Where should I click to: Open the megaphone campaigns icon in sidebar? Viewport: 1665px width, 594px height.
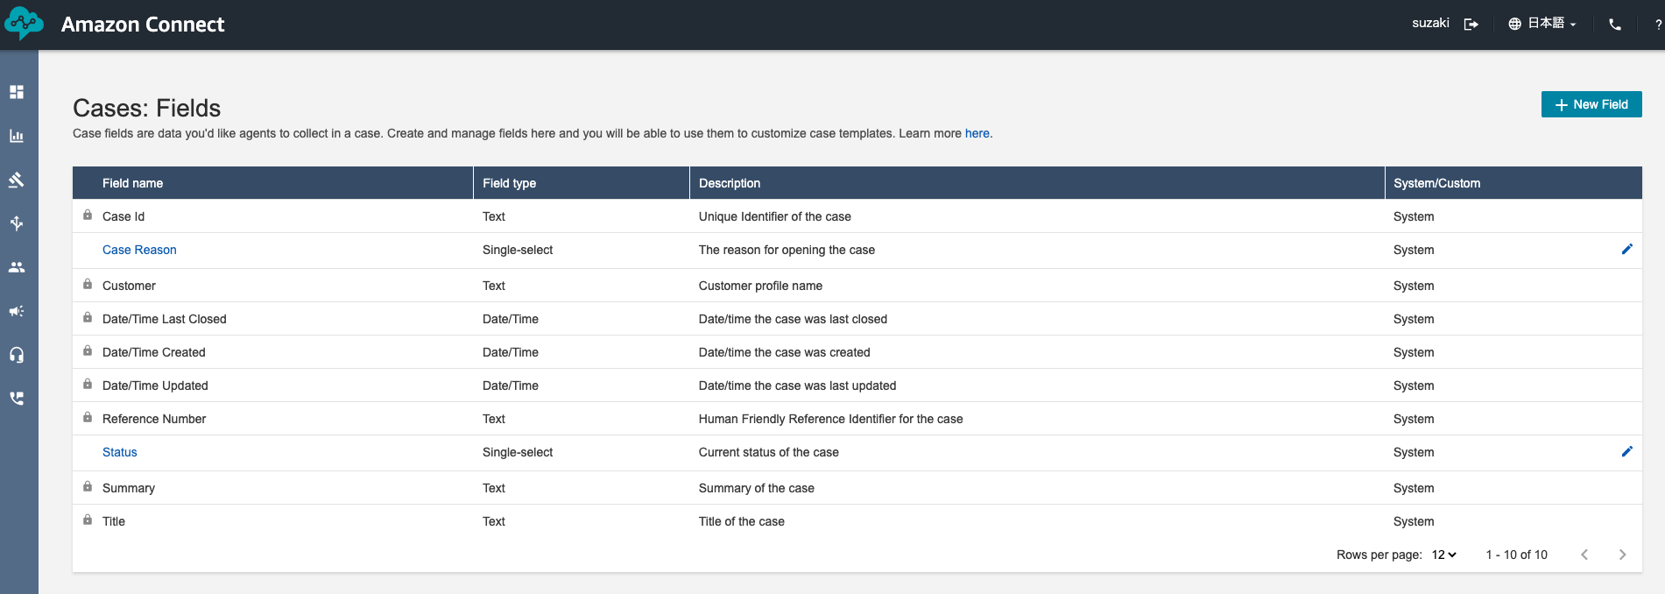click(x=17, y=311)
